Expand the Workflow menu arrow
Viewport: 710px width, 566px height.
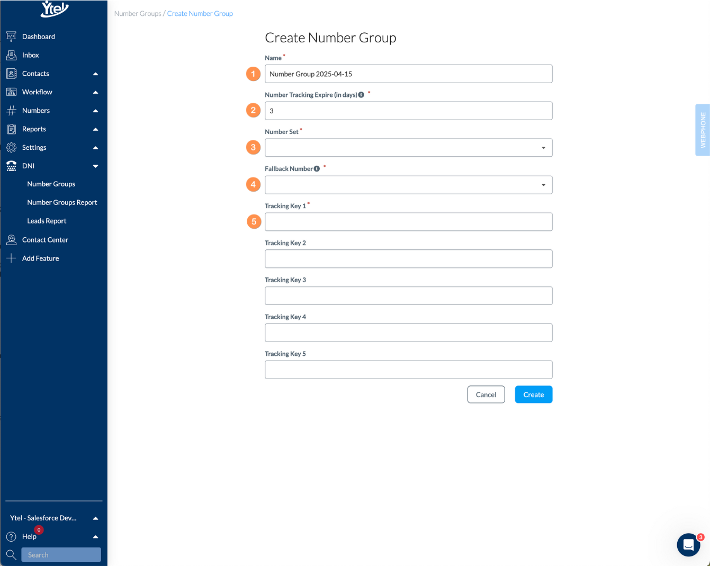click(x=96, y=93)
